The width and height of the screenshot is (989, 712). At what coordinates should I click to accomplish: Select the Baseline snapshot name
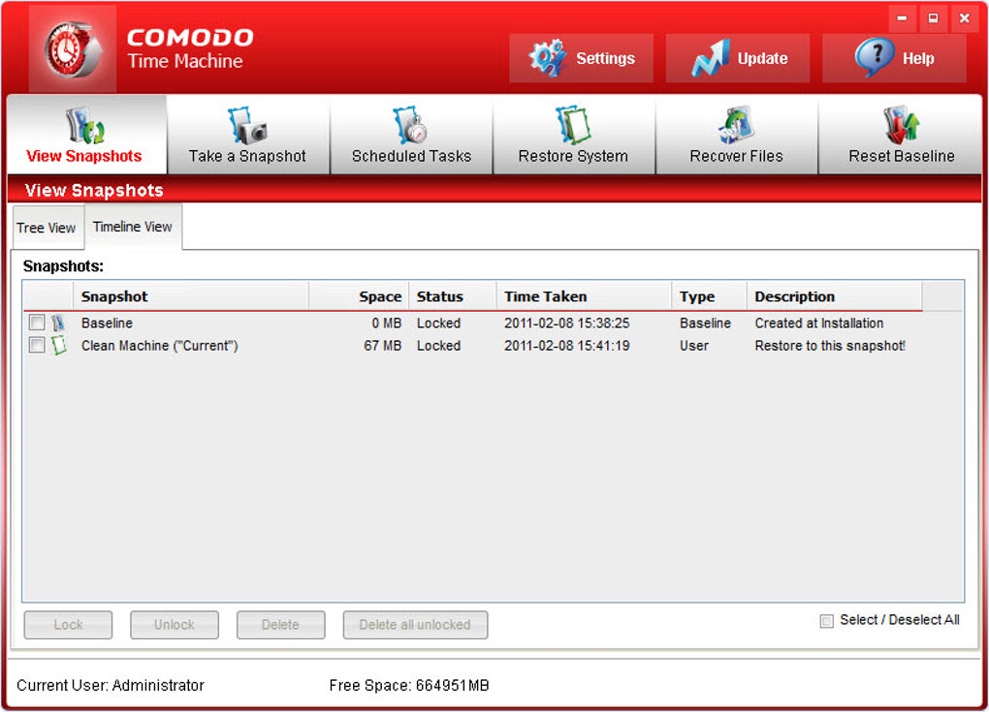(108, 324)
